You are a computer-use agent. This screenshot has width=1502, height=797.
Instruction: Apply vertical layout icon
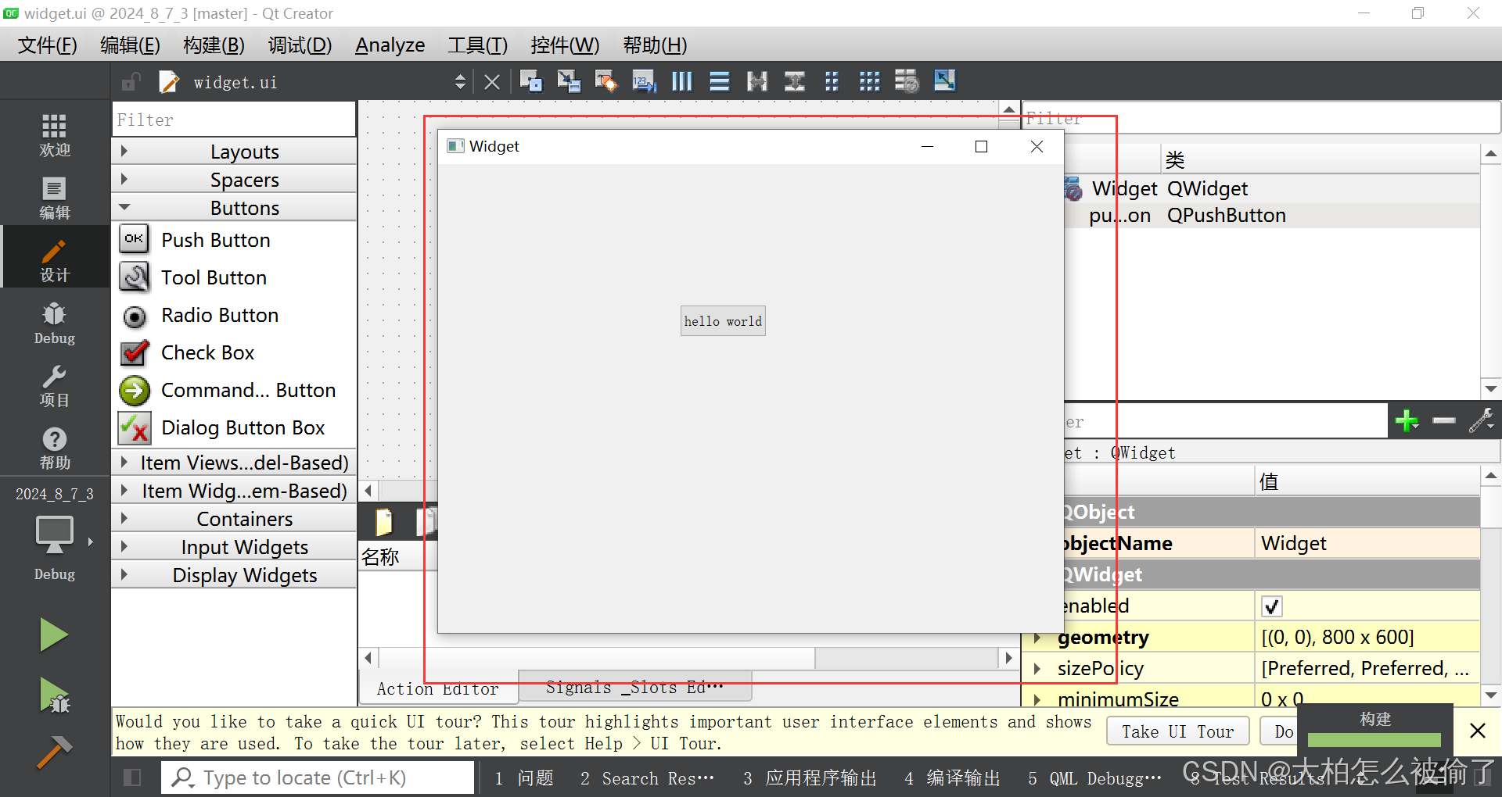719,81
